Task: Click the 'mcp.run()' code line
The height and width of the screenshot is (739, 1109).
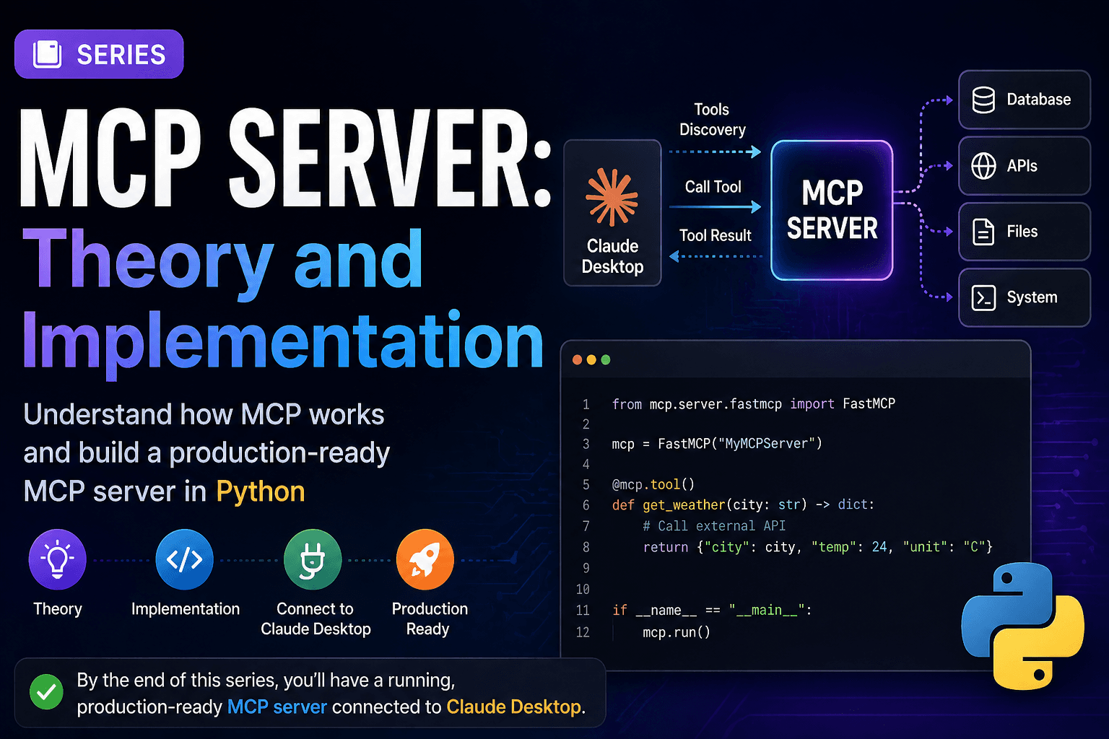Action: pyautogui.click(x=677, y=632)
